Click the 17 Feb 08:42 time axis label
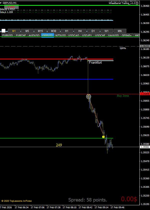 pos(85,207)
